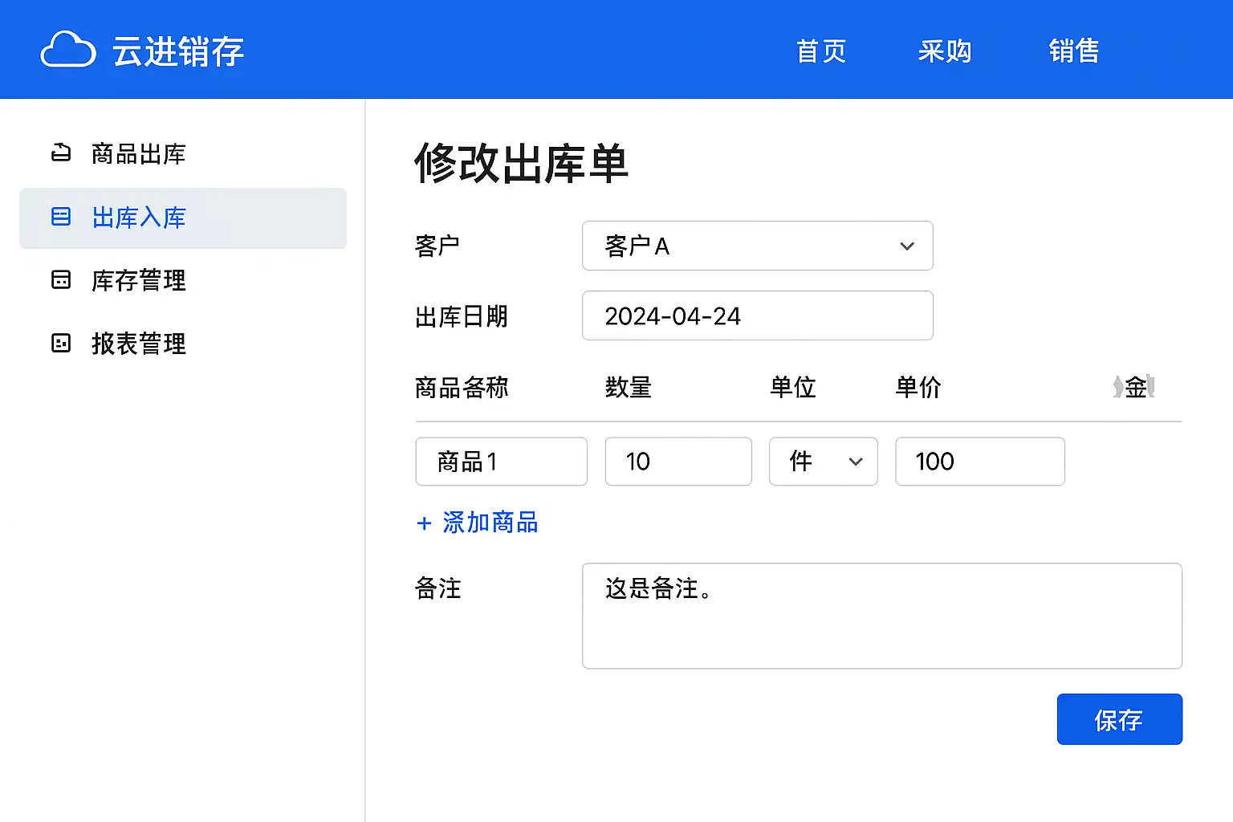This screenshot has height=822, width=1233.
Task: Click the 库存管理 sidebar icon
Action: point(61,279)
